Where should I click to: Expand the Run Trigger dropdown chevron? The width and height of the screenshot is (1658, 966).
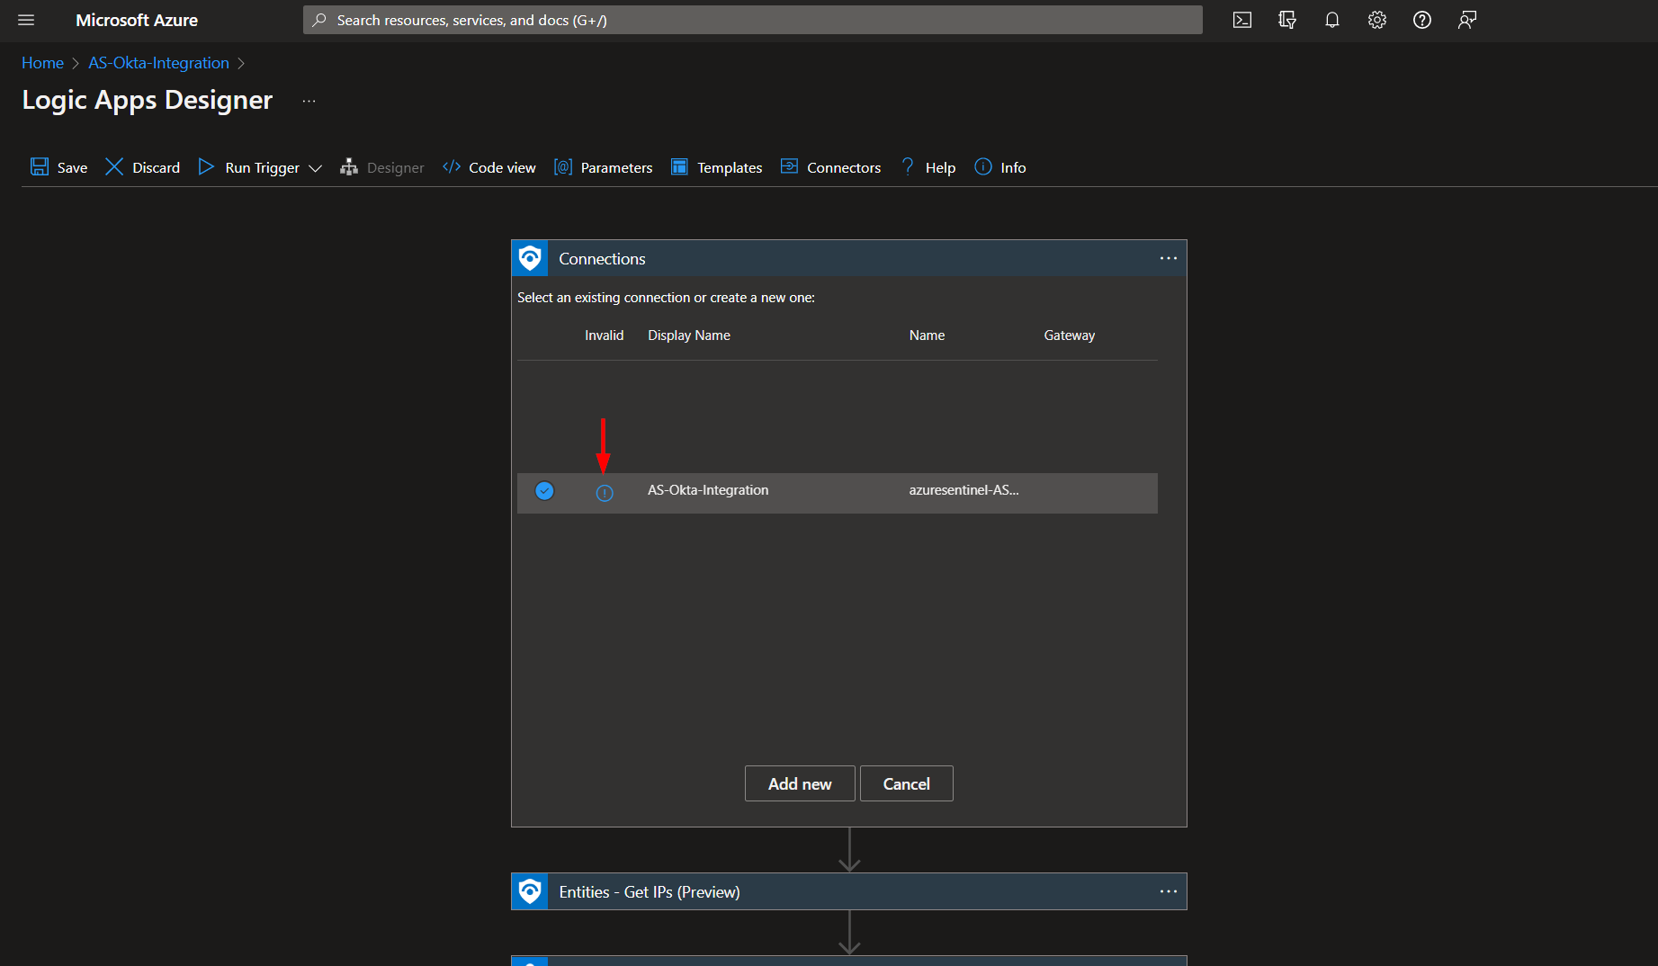pos(315,168)
